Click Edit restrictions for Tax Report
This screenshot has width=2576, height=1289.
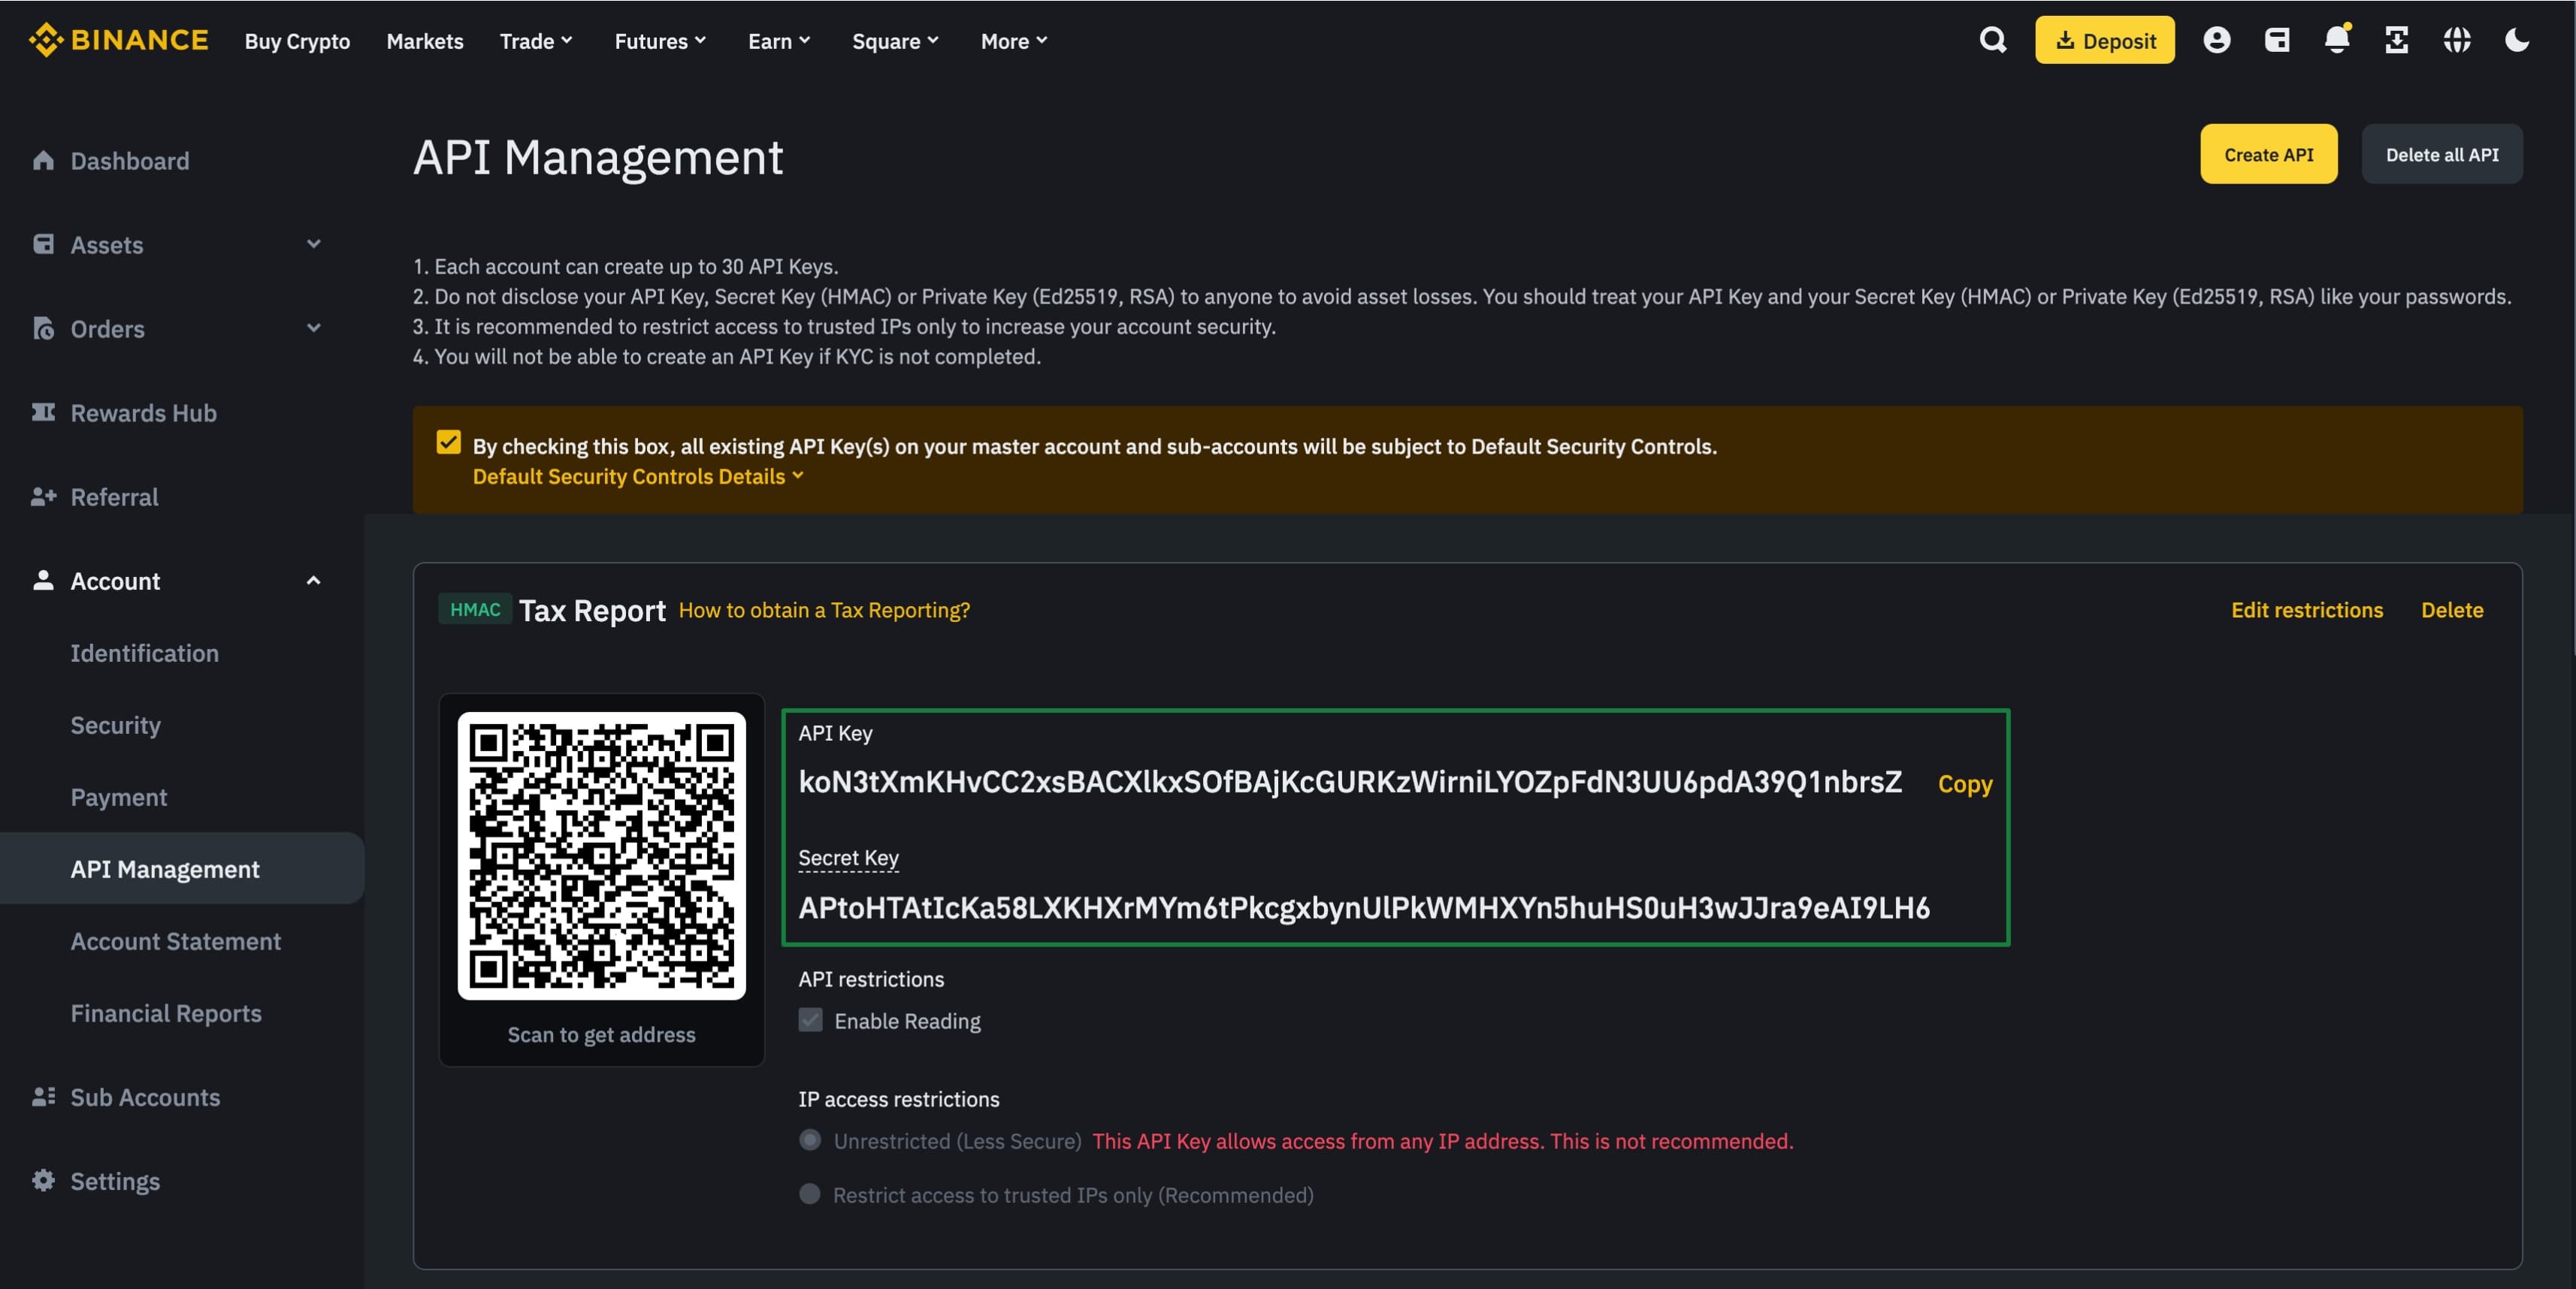2306,609
